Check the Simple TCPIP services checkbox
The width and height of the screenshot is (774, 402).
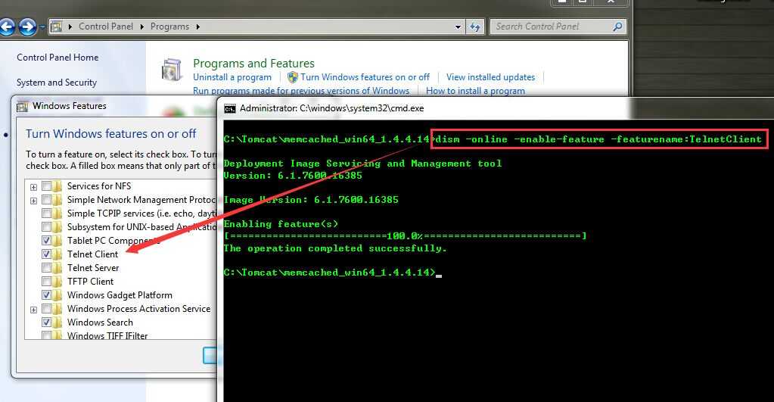46,213
